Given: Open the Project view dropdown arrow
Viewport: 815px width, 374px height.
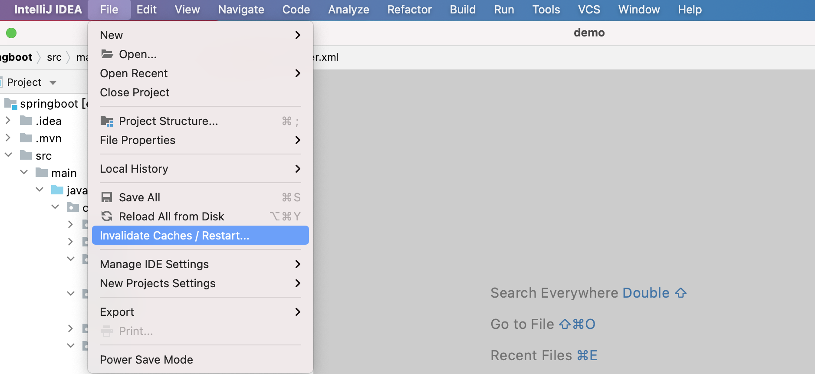Looking at the screenshot, I should pyautogui.click(x=53, y=82).
